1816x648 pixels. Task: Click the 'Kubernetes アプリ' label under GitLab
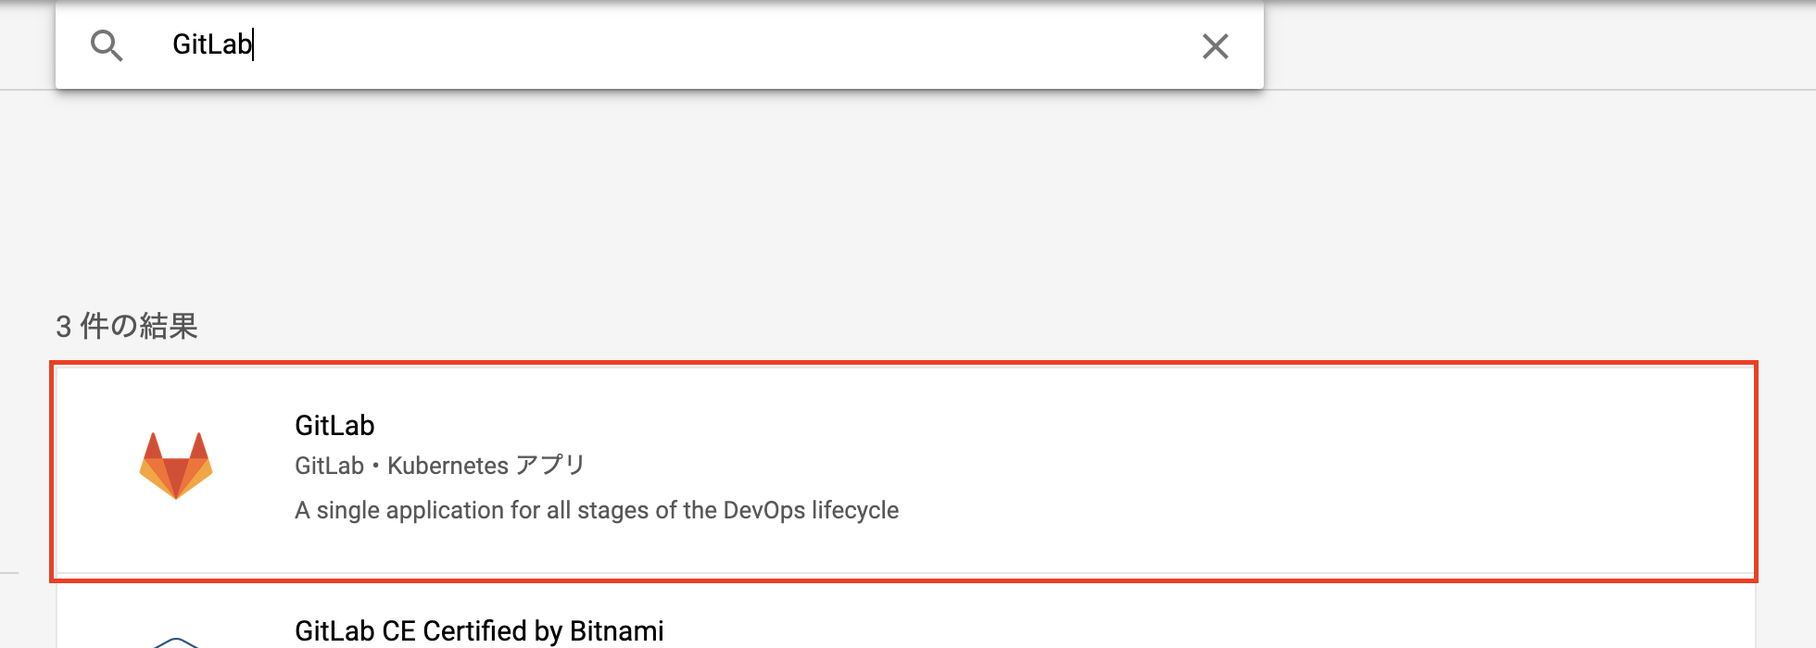(x=486, y=466)
